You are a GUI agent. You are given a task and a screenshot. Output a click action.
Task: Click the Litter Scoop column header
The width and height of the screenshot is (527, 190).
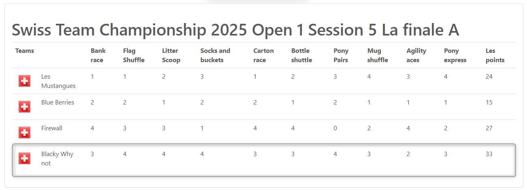point(171,55)
